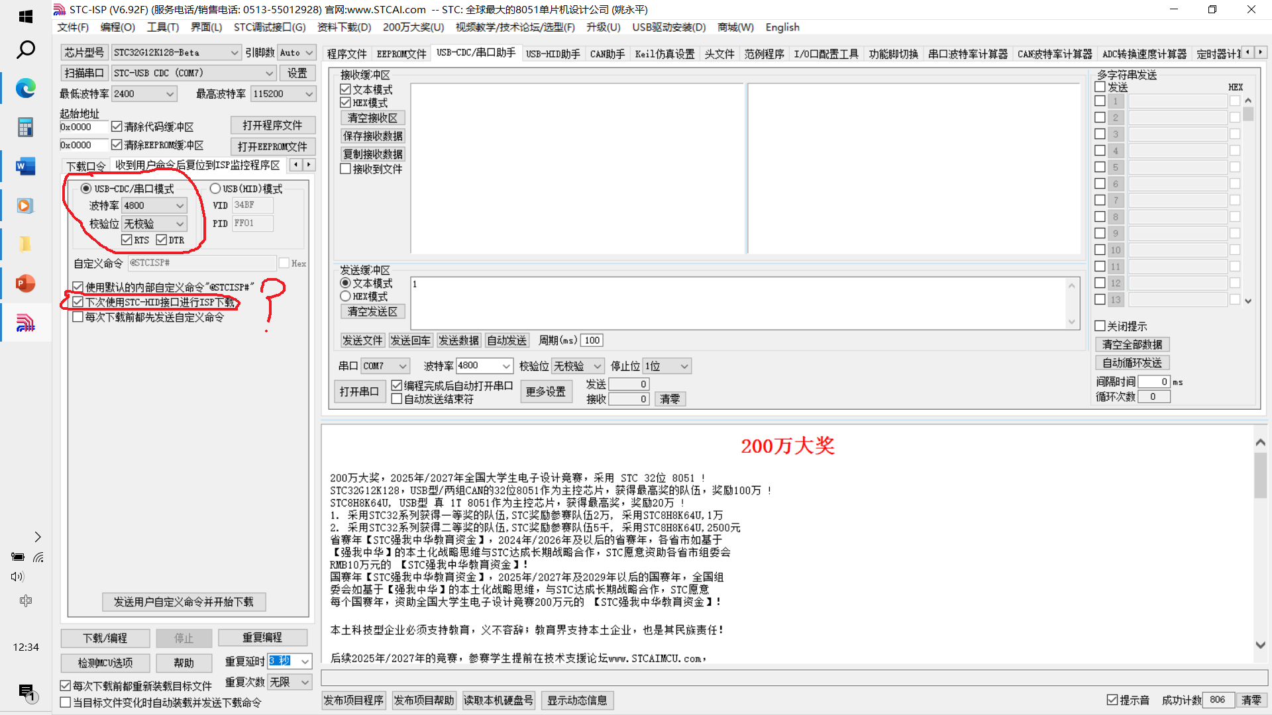The image size is (1272, 715).
Task: Open the network Wi-Fi tray icon
Action: tap(39, 557)
